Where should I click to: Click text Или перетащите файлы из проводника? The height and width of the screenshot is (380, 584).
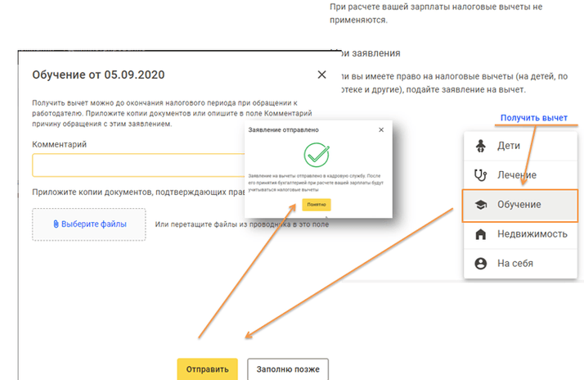click(x=222, y=224)
